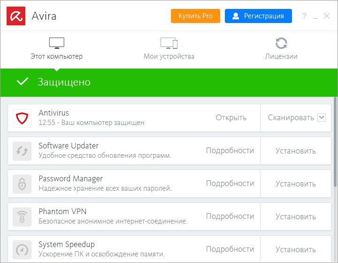Screen dimensions: 338x263
Task: Click the Phantom VPN wifi-lock icon
Action: pyautogui.click(x=22, y=217)
